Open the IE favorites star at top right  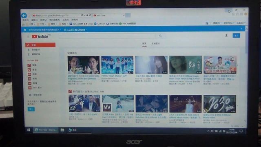[237, 14]
